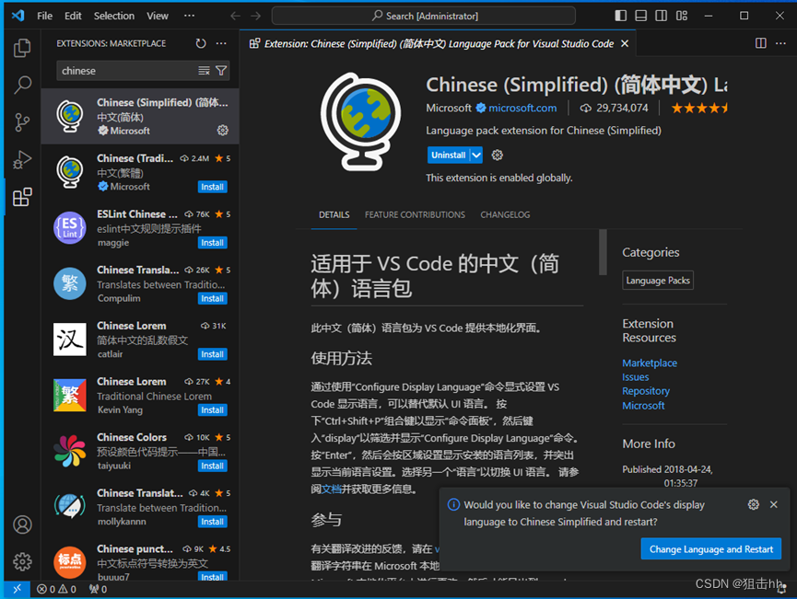Dismiss the display language notification

pos(774,504)
